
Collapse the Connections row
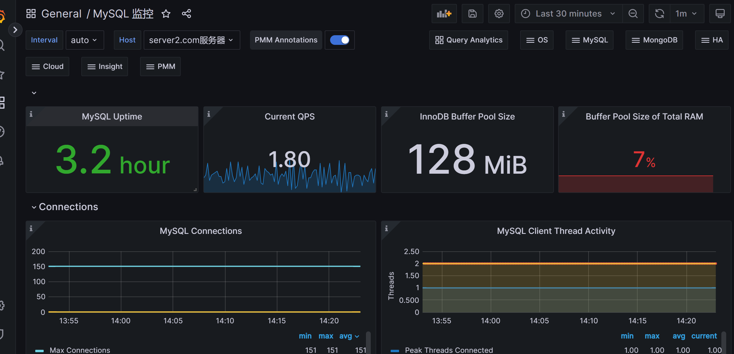tap(65, 207)
